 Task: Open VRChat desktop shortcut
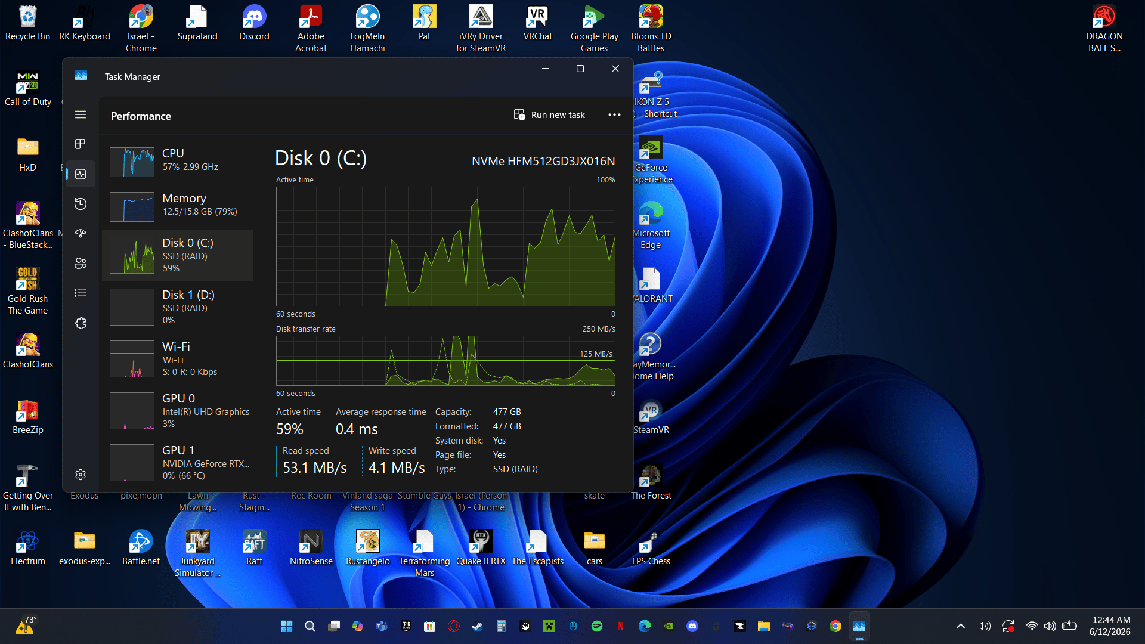[538, 24]
